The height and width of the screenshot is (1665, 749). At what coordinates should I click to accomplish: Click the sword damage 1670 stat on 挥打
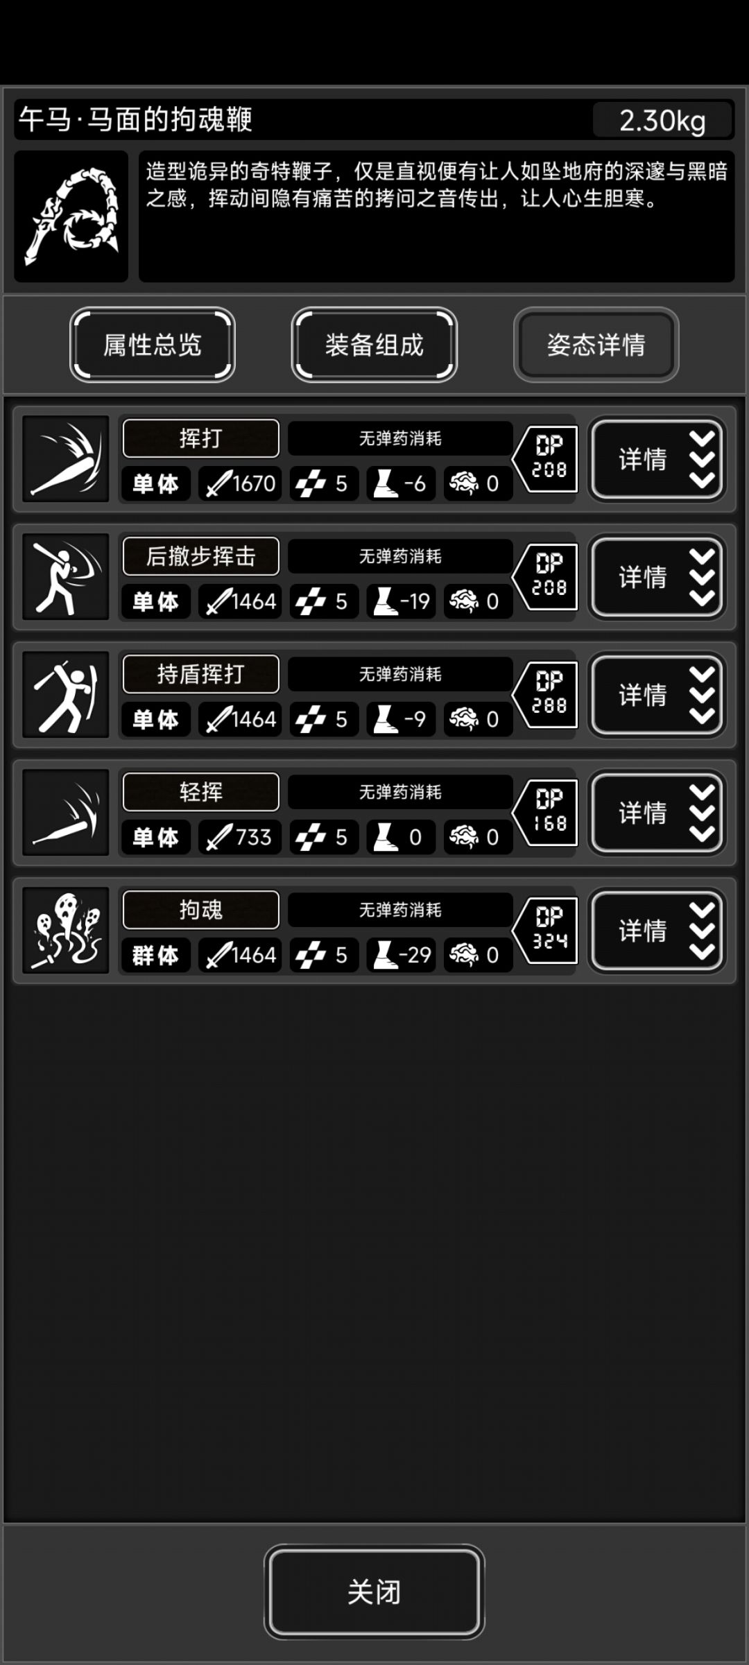coord(240,483)
